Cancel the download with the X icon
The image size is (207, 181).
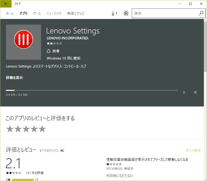(x=195, y=92)
